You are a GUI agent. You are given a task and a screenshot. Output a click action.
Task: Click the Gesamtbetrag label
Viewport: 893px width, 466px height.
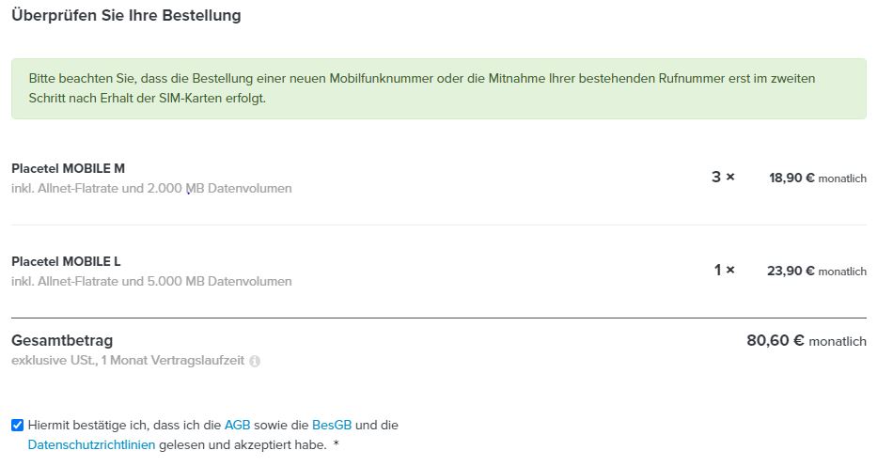tap(62, 340)
